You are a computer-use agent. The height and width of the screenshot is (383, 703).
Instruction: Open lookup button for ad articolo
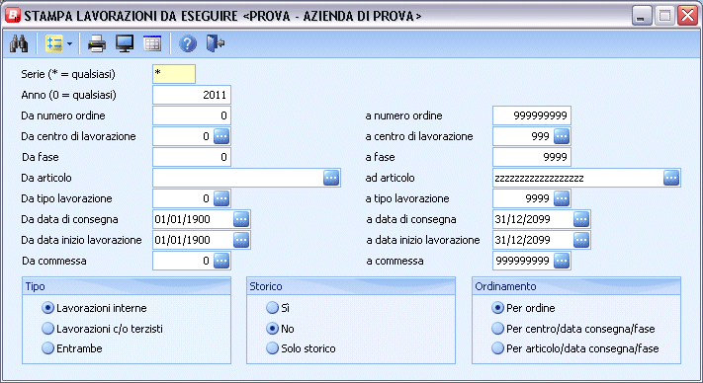[671, 178]
